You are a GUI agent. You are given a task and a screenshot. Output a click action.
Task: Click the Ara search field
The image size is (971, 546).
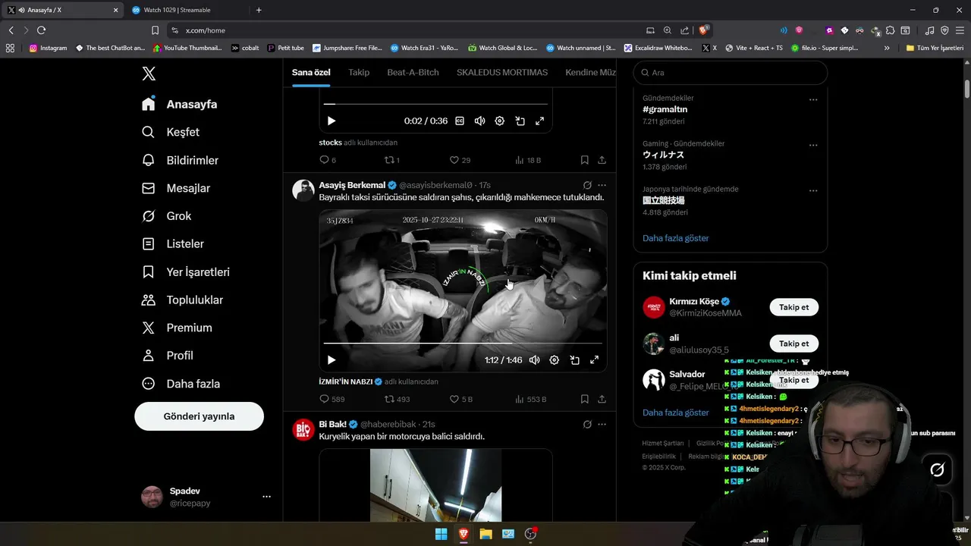point(730,73)
